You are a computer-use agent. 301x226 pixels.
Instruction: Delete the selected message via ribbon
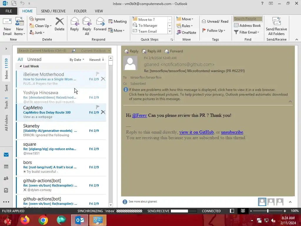point(59,24)
